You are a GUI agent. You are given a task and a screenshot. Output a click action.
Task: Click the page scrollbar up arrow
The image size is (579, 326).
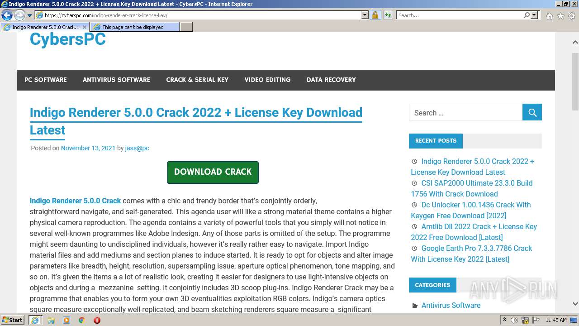pyautogui.click(x=575, y=42)
